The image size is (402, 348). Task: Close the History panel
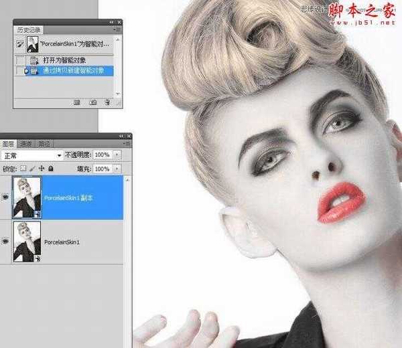119,23
